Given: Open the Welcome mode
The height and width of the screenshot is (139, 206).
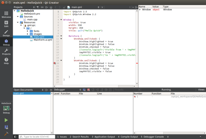Looking at the screenshot, I should [x=6, y=14].
